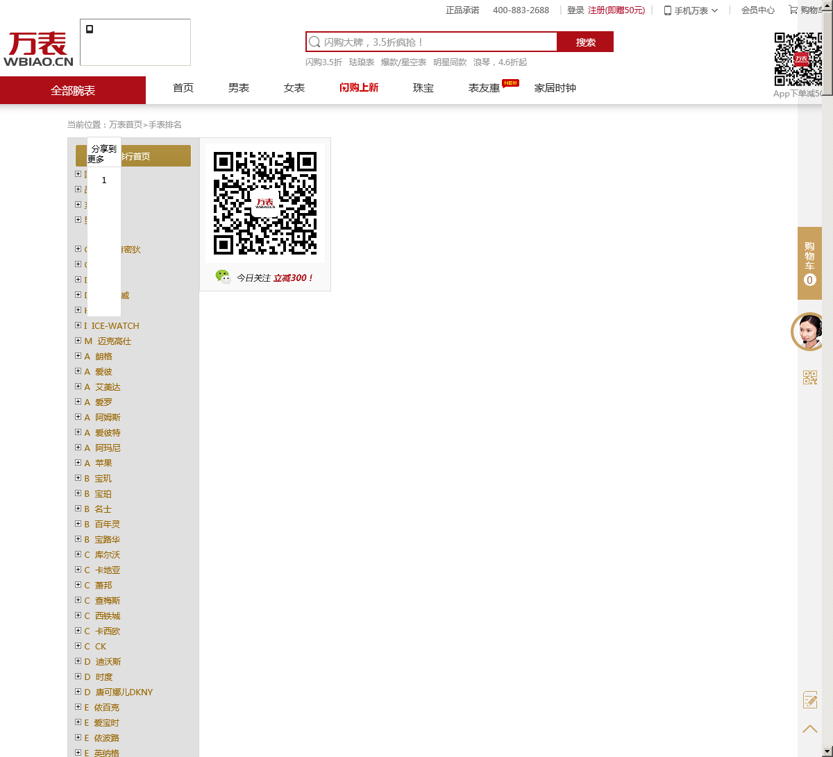Image resolution: width=833 pixels, height=757 pixels.
Task: Open the 全部腕表 category menu
Action: tap(73, 90)
